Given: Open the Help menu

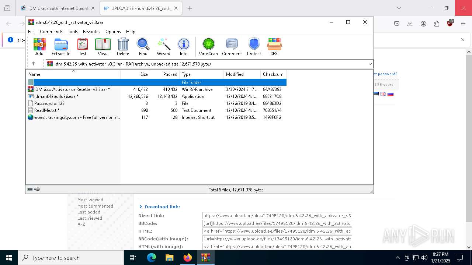Looking at the screenshot, I should tap(131, 32).
